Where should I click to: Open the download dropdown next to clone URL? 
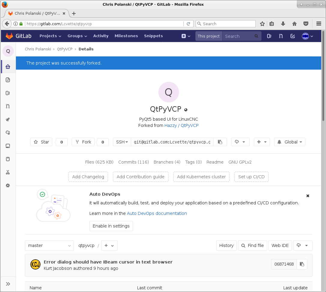[x=240, y=142]
